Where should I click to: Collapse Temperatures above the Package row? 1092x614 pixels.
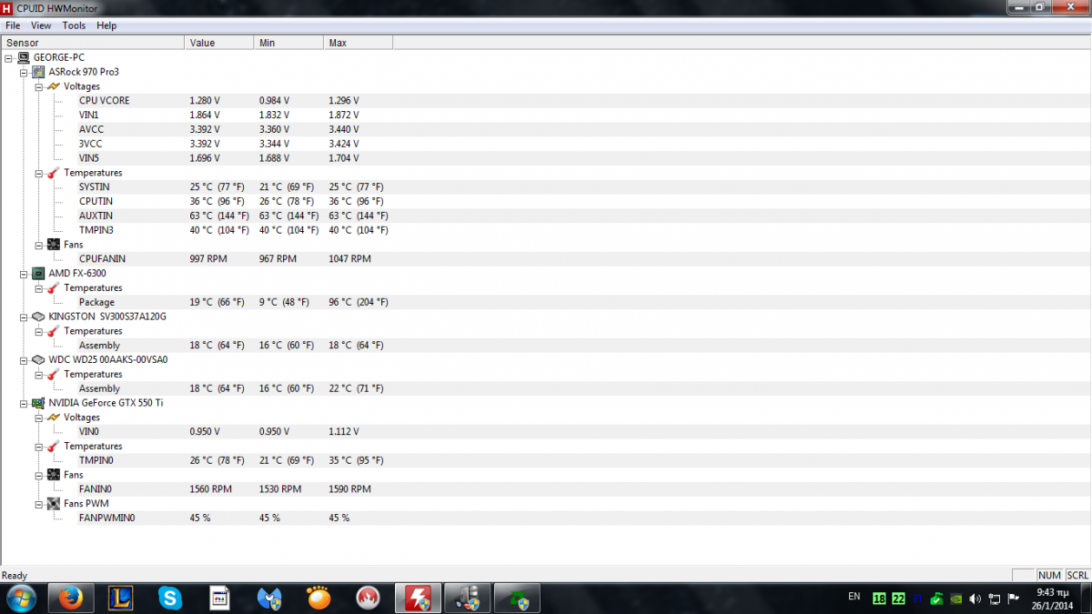tap(38, 287)
